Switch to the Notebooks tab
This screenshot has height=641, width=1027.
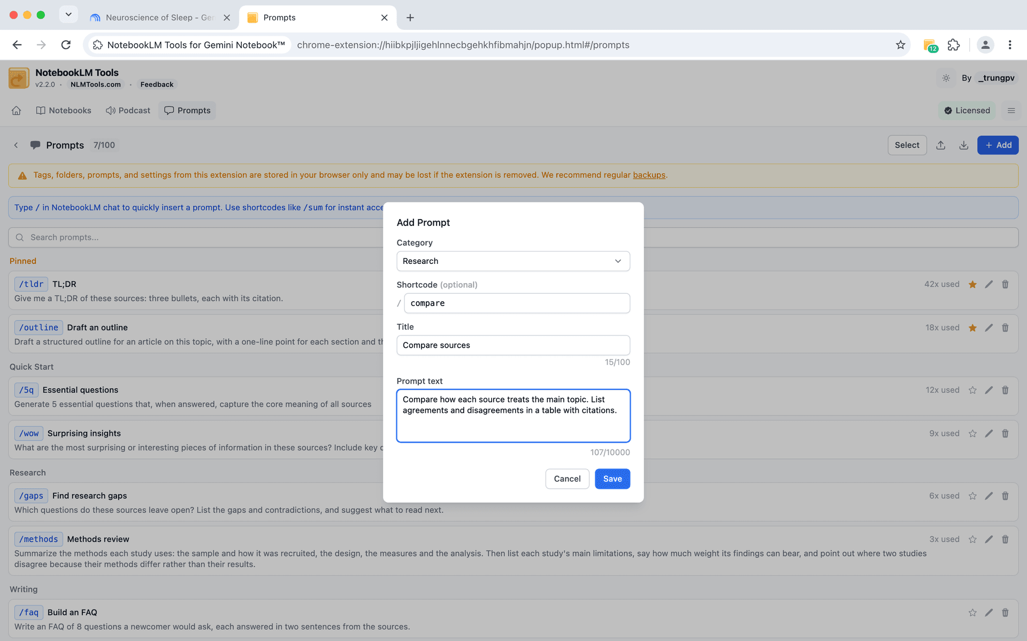[x=64, y=111]
